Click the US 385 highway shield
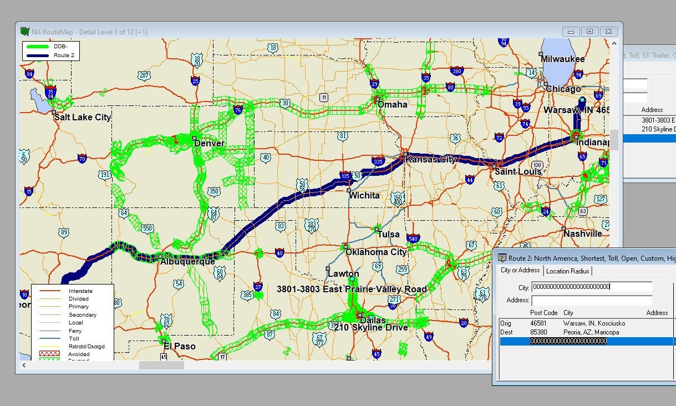 (x=247, y=295)
